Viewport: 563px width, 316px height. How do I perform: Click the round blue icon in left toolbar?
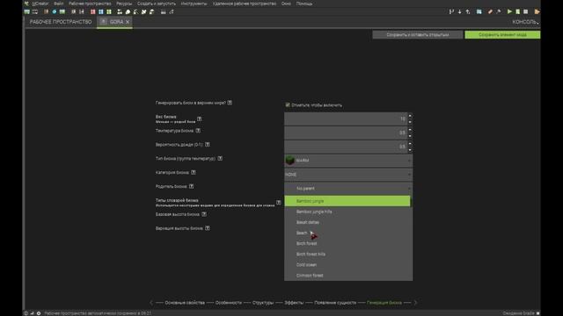(55, 11)
